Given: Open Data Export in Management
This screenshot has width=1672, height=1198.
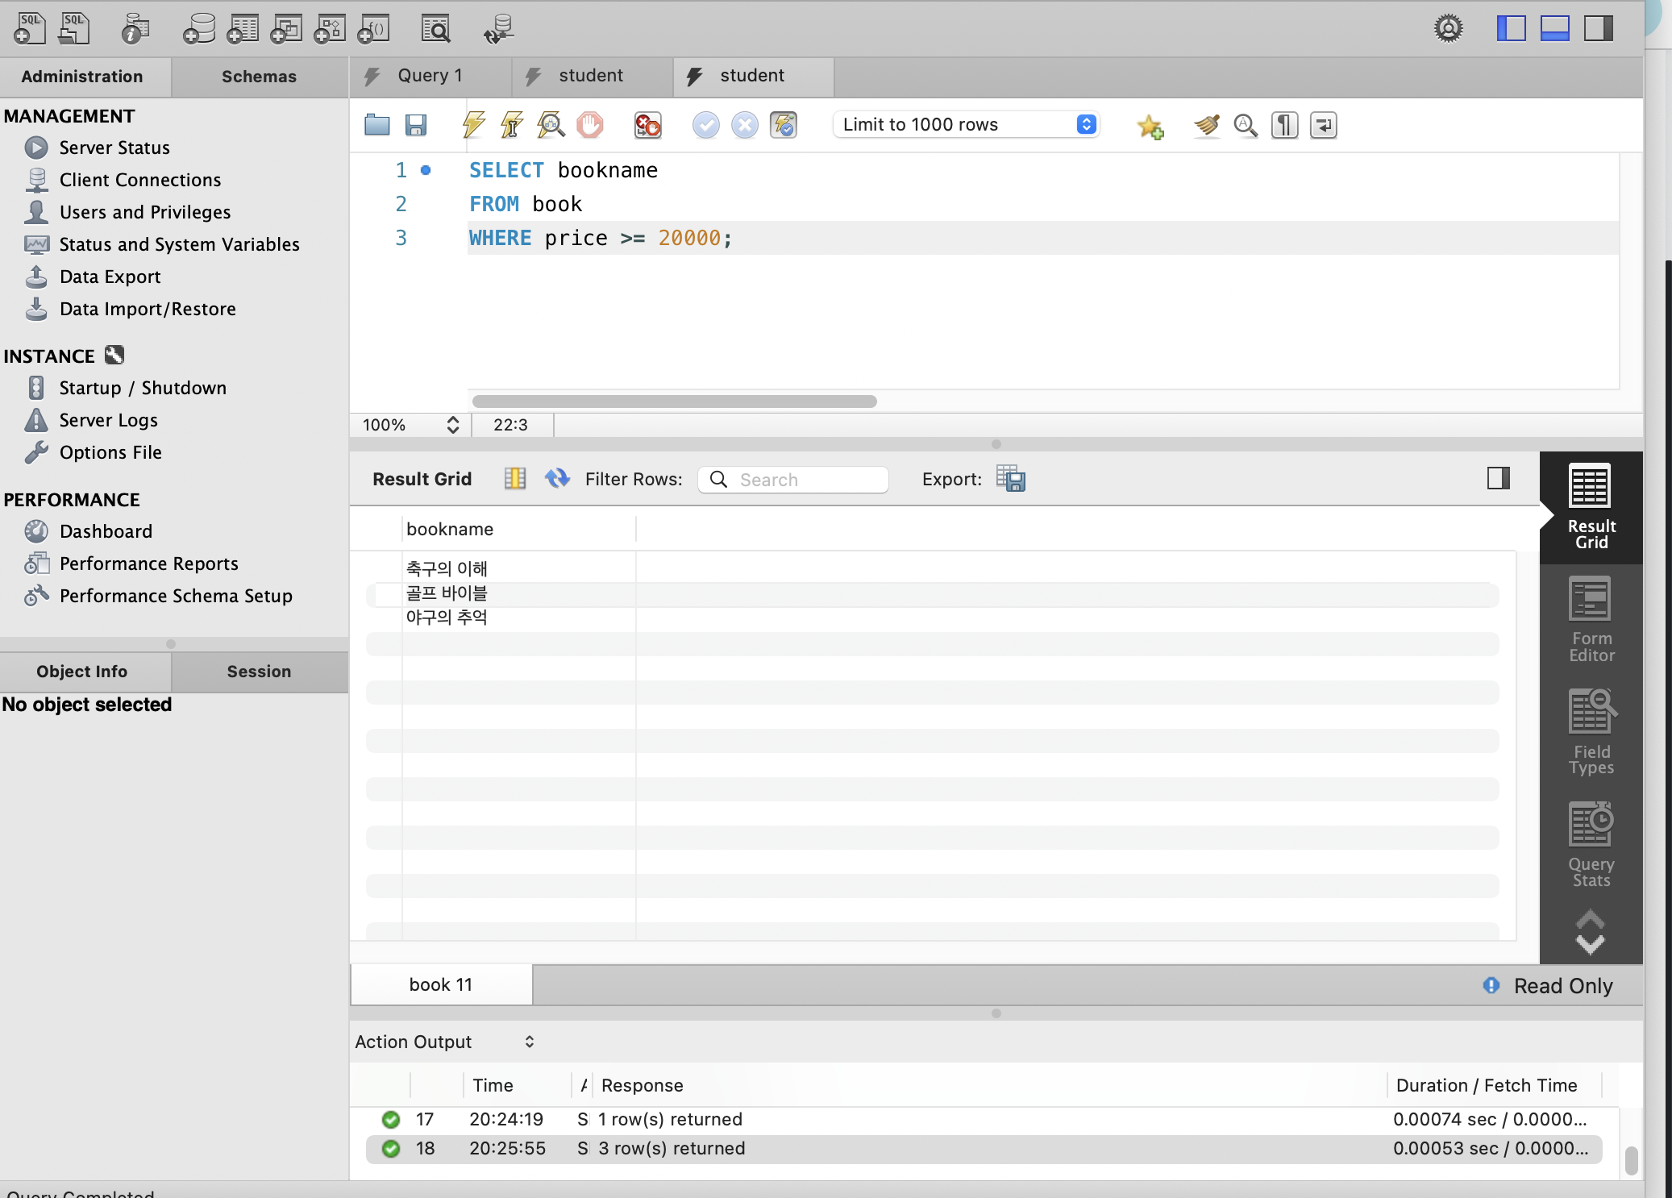Looking at the screenshot, I should coord(110,277).
